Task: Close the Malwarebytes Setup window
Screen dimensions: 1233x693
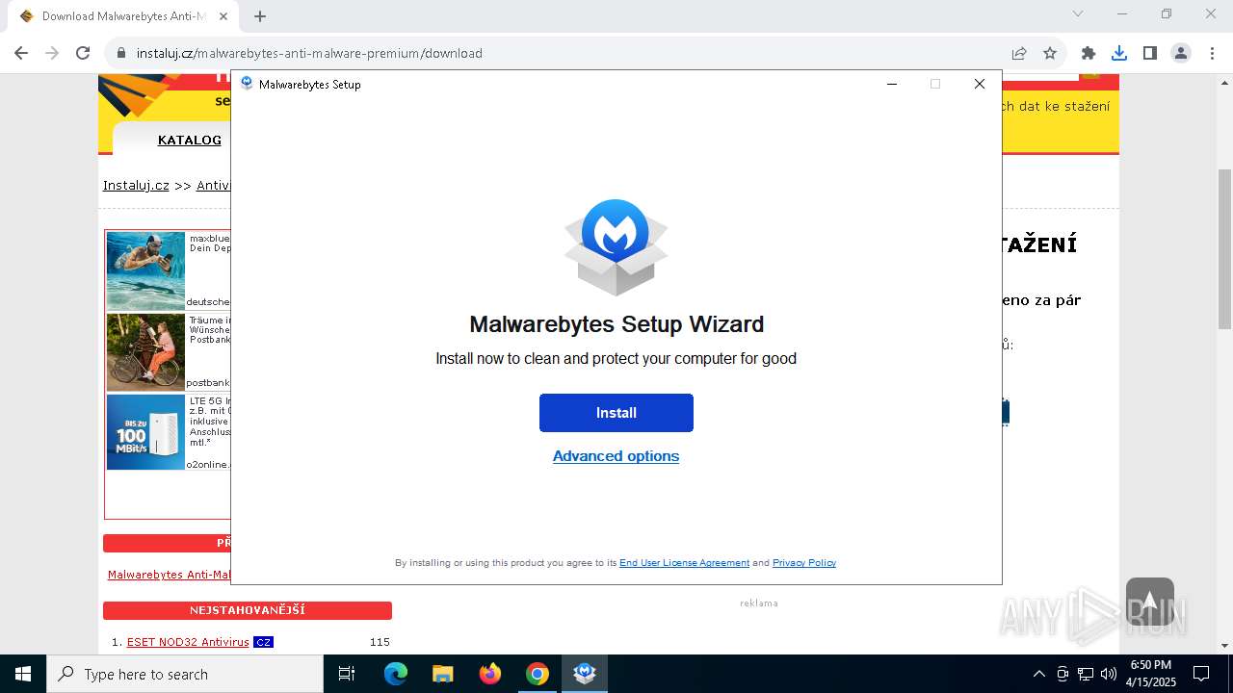Action: coord(980,84)
